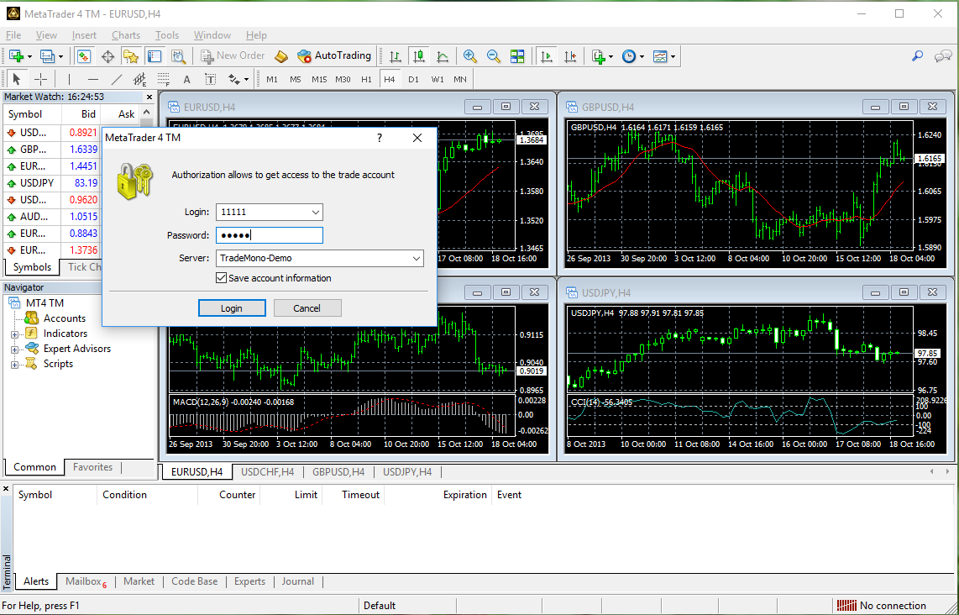
Task: Select the Vertical Line tool
Action: pos(69,79)
